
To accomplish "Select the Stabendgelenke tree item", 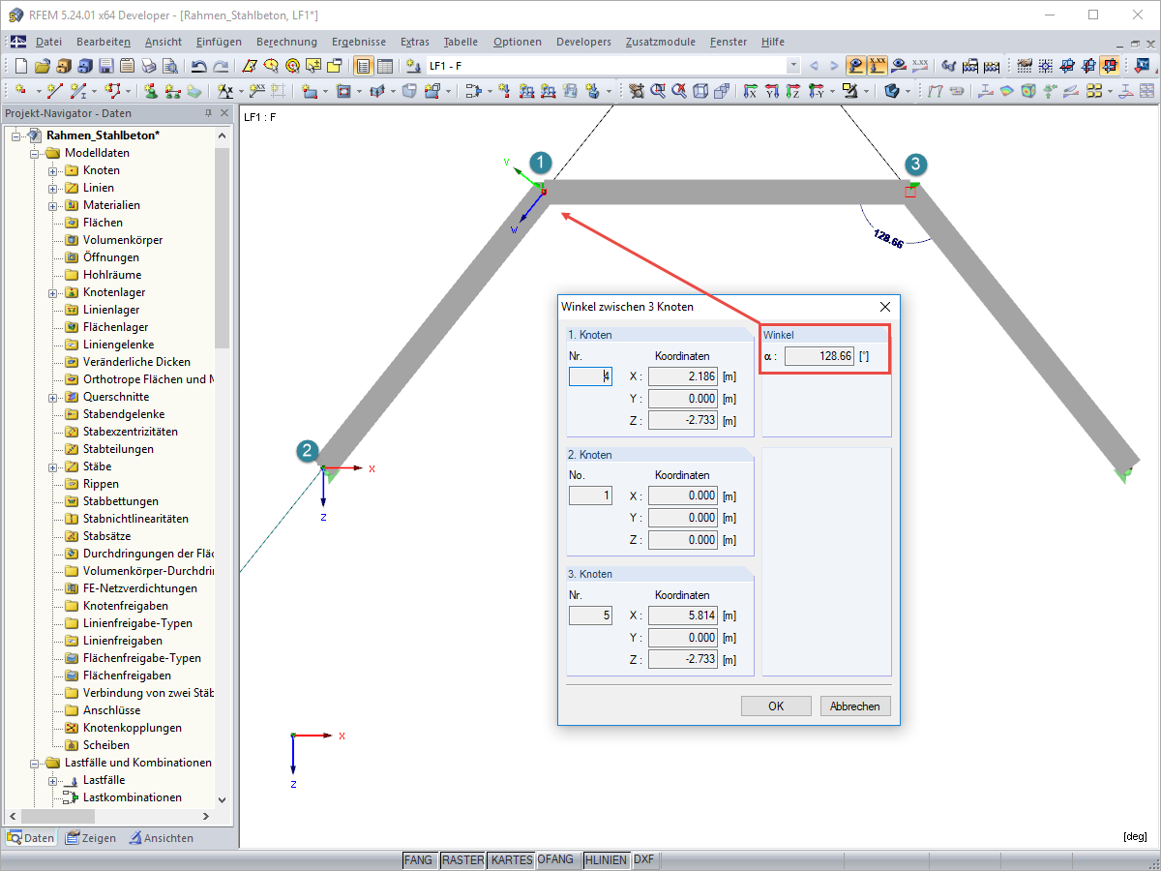I will pyautogui.click(x=124, y=414).
